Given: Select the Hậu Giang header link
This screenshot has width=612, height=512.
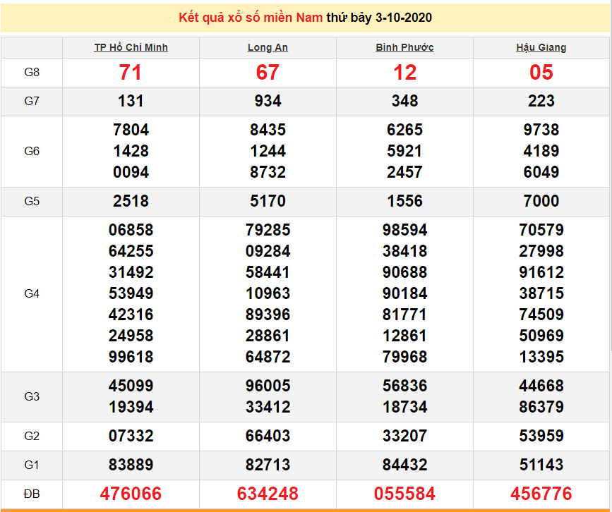Looking at the screenshot, I should pyautogui.click(x=541, y=47).
